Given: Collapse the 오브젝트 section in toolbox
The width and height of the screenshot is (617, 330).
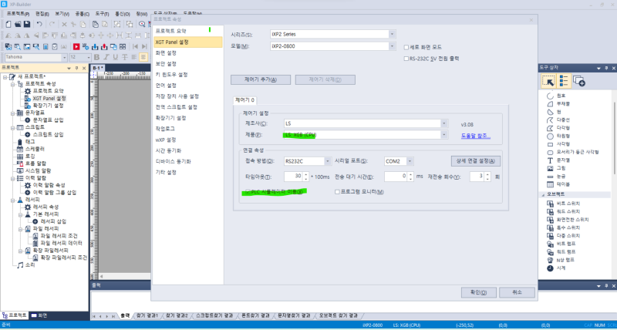Looking at the screenshot, I should (x=544, y=194).
